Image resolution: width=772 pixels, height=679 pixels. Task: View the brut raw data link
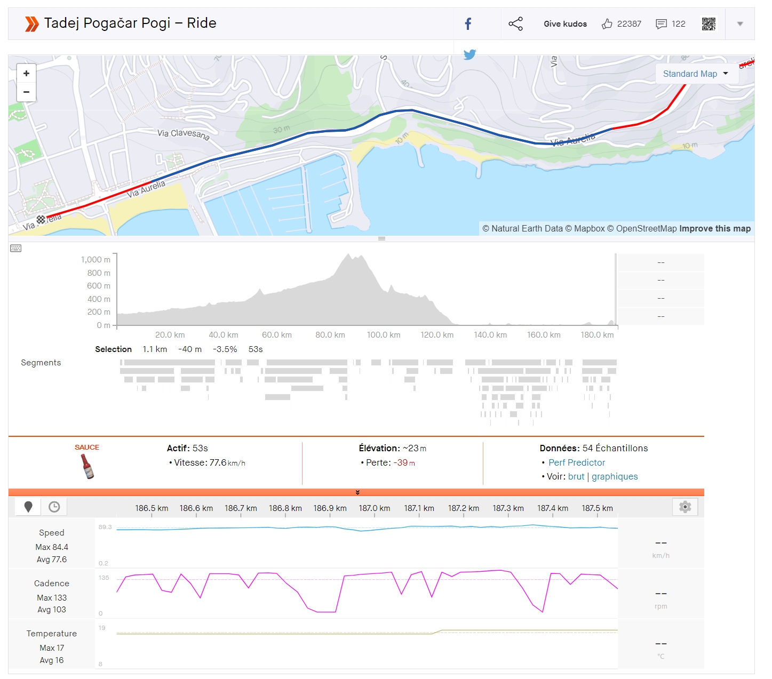point(576,476)
